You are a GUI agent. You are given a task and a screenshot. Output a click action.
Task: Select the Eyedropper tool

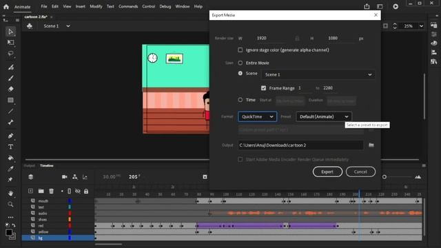pyautogui.click(x=10, y=169)
